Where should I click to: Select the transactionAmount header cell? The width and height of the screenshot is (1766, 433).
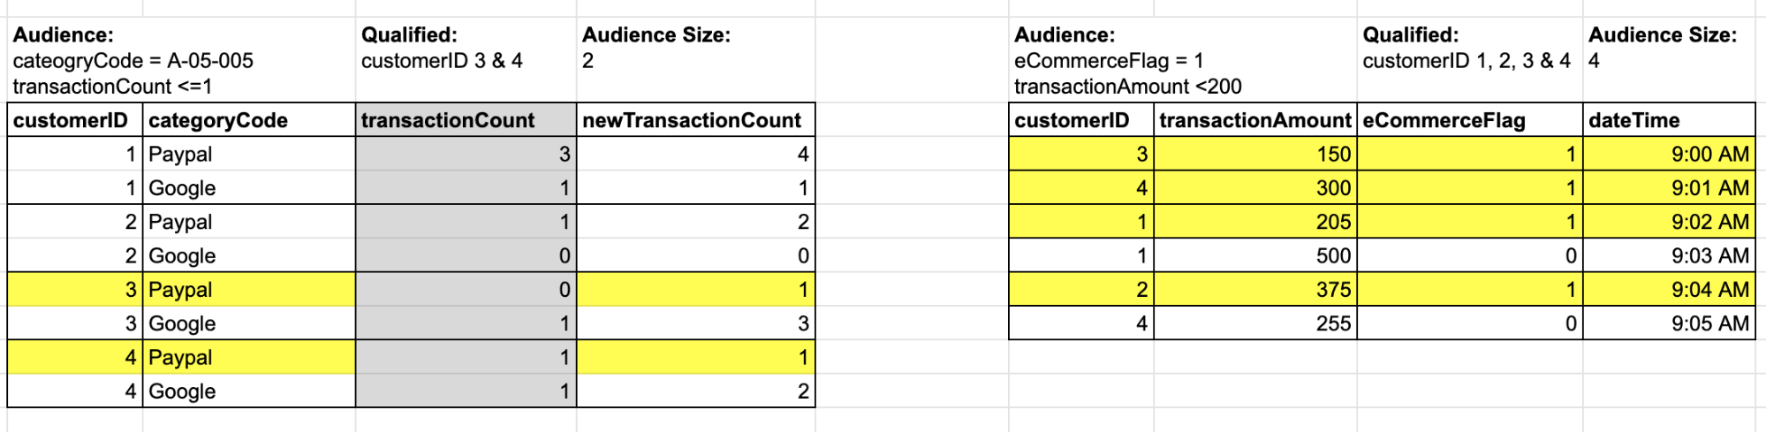point(1254,120)
